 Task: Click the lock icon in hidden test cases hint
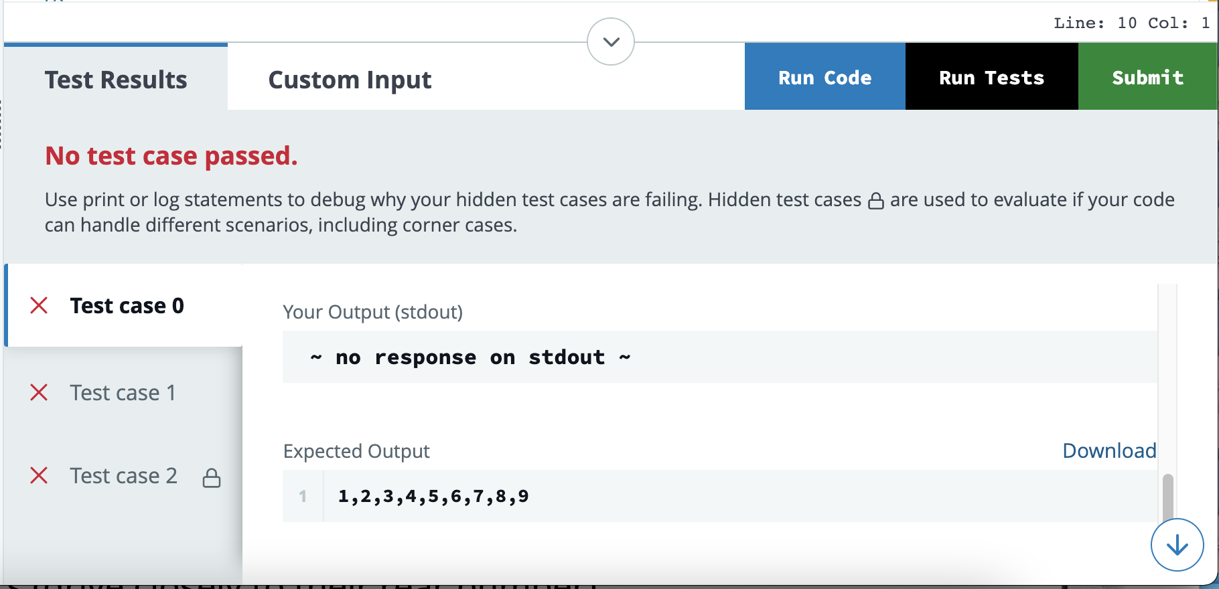875,201
